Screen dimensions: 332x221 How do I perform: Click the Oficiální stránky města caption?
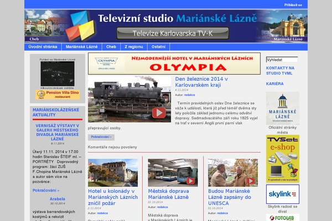(x=282, y=130)
